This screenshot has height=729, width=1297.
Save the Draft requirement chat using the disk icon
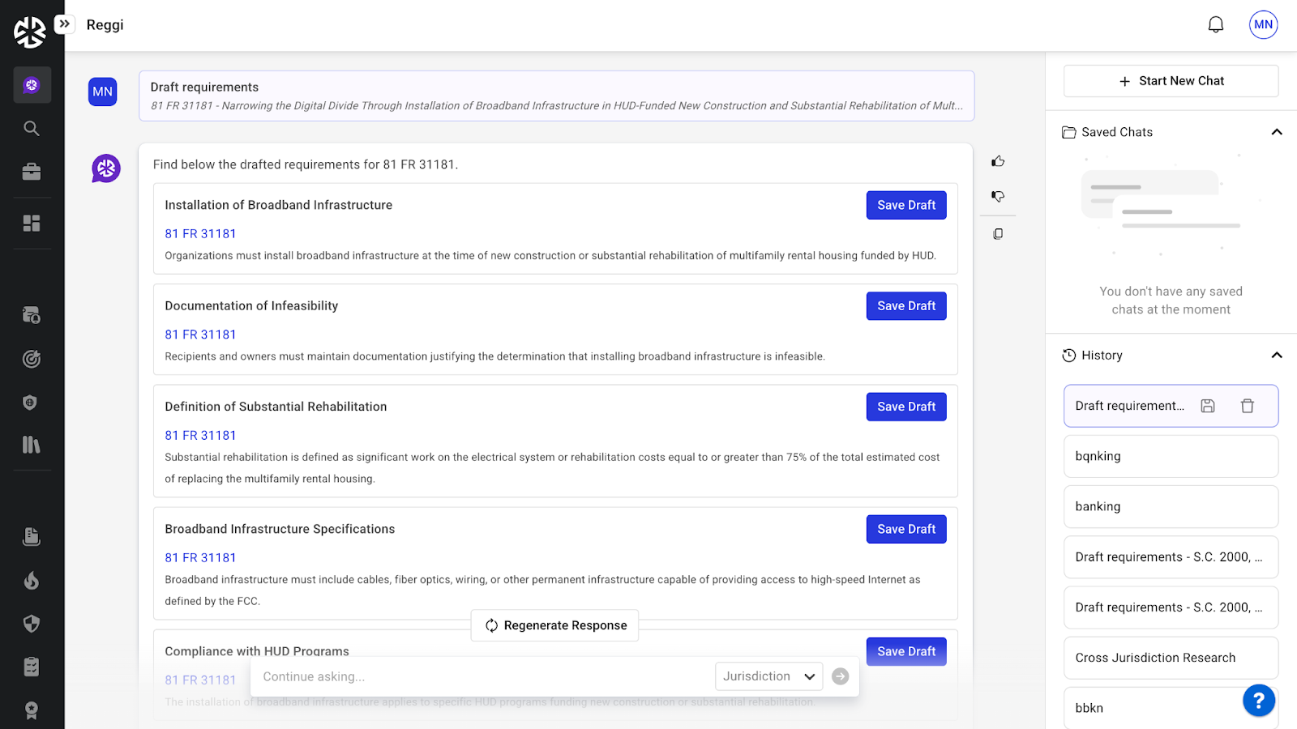tap(1208, 406)
